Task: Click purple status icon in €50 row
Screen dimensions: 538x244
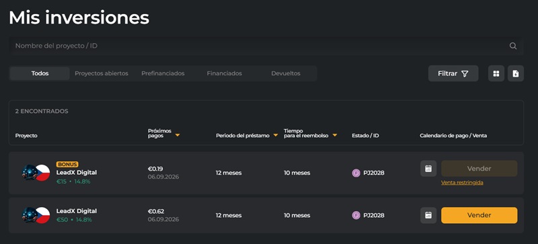Action: [356, 216]
